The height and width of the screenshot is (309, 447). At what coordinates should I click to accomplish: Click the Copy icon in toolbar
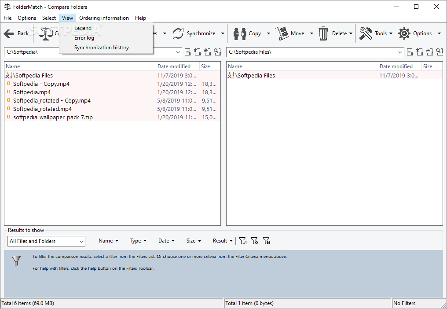coord(239,33)
